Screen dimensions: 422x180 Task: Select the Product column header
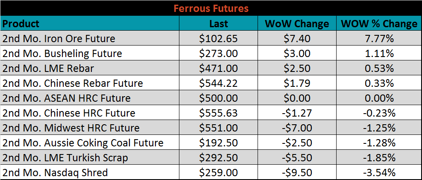(21, 24)
